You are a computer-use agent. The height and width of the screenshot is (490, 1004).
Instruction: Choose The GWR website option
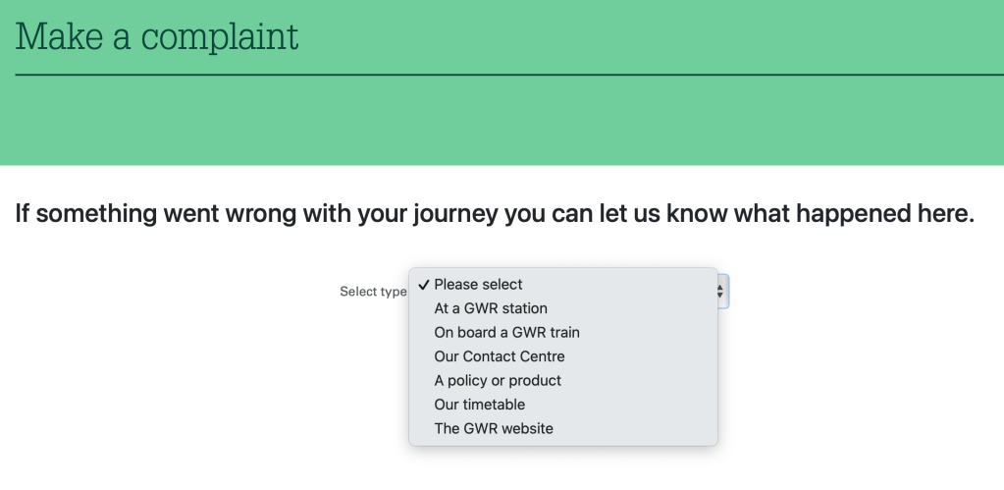(493, 428)
